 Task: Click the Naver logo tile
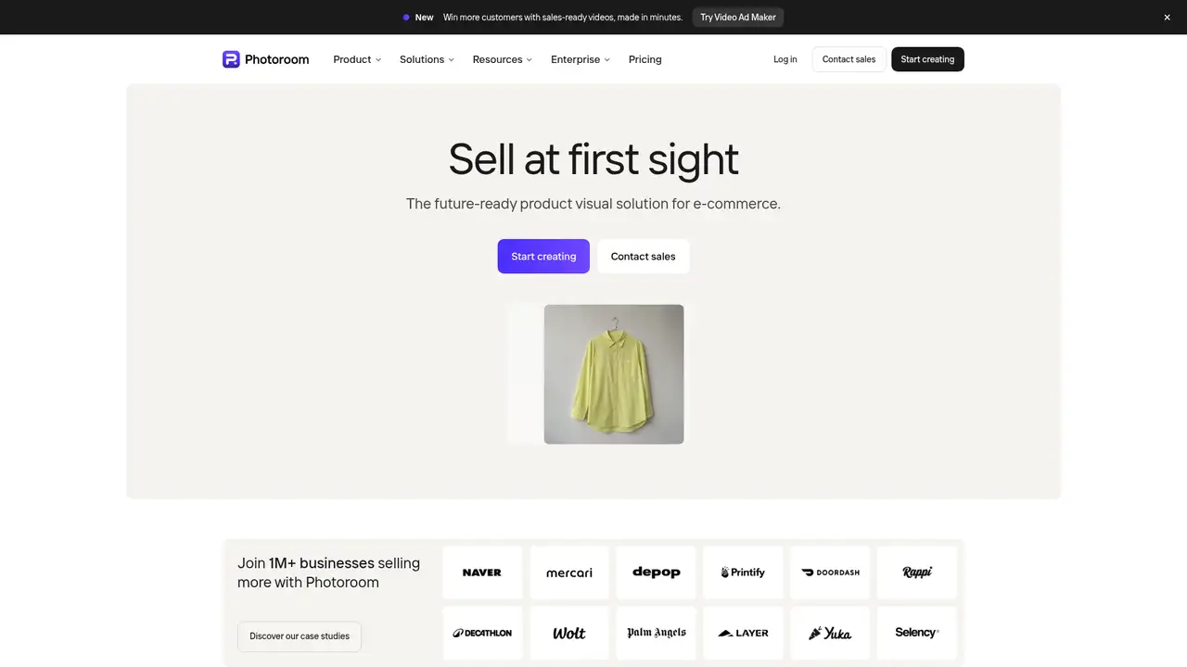[482, 573]
